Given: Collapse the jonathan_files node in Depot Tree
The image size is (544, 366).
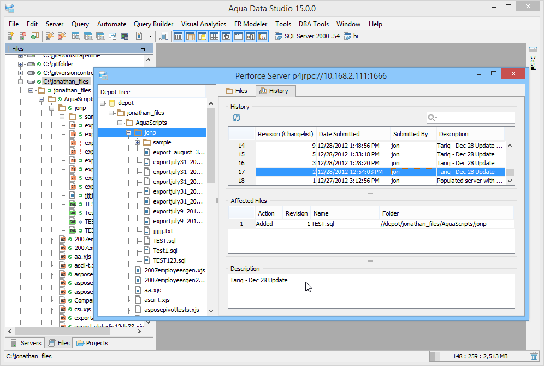Looking at the screenshot, I should [111, 113].
